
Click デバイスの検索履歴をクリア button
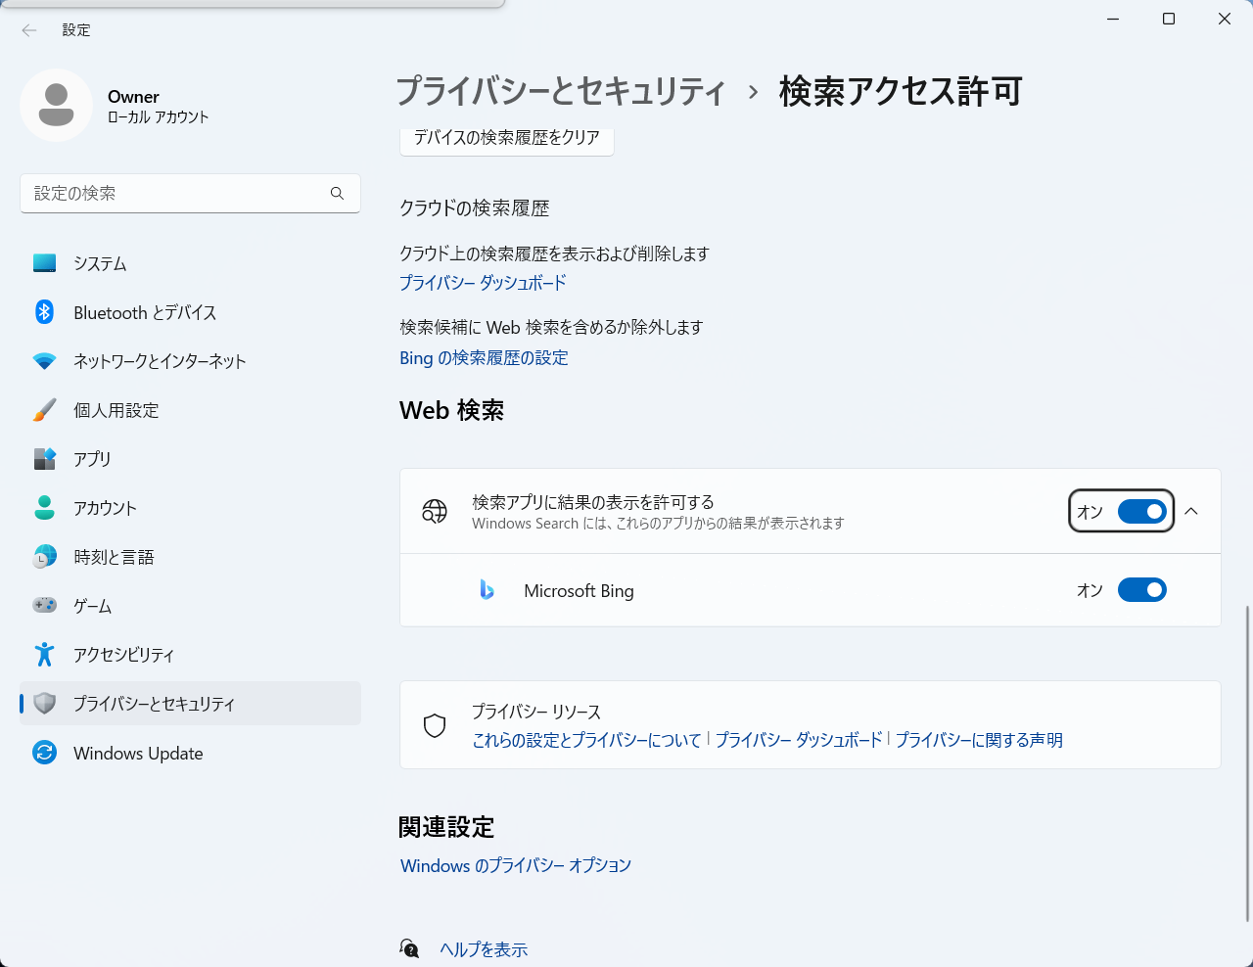506,139
